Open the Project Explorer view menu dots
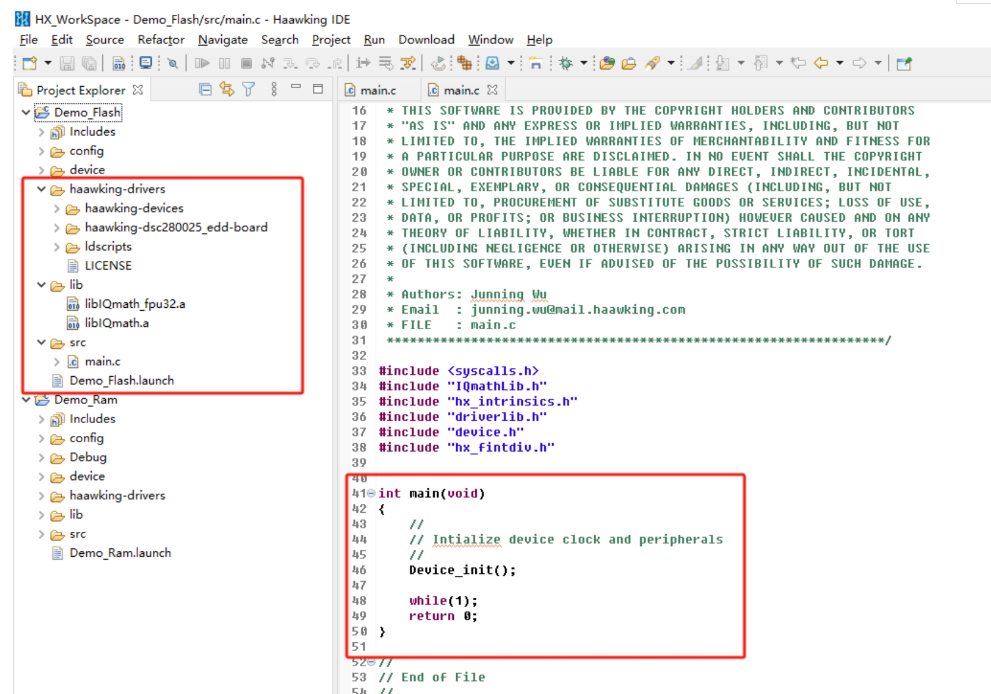The width and height of the screenshot is (991, 694). point(274,90)
